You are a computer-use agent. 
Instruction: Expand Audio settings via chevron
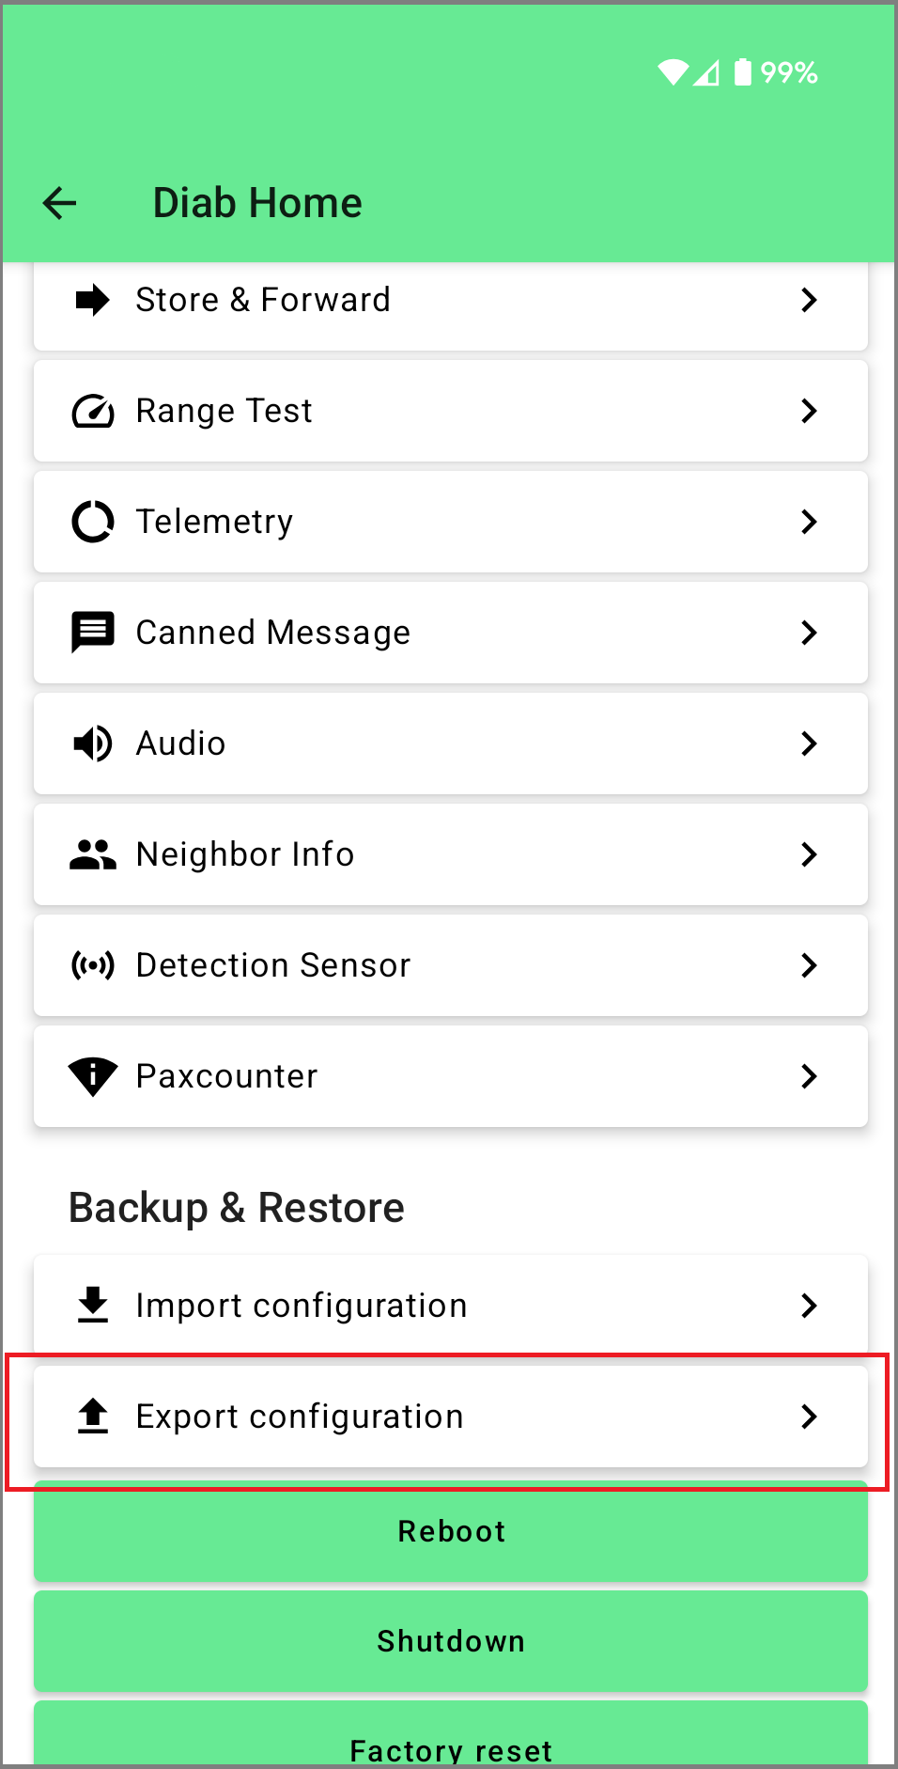click(809, 744)
